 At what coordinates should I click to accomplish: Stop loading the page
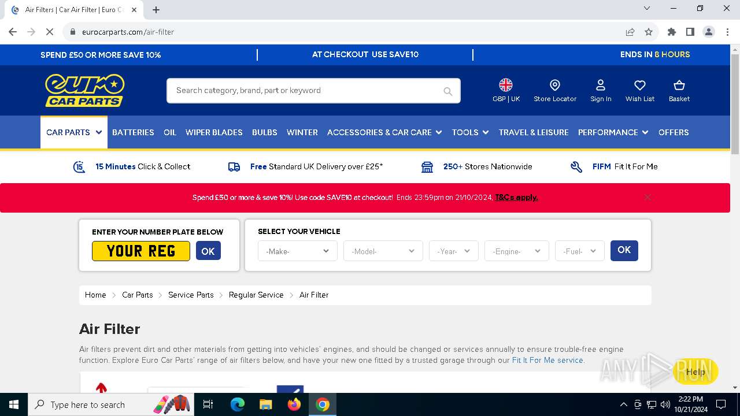click(50, 32)
